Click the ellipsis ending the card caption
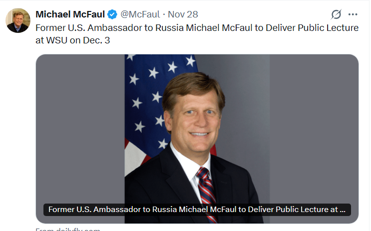 (342, 210)
